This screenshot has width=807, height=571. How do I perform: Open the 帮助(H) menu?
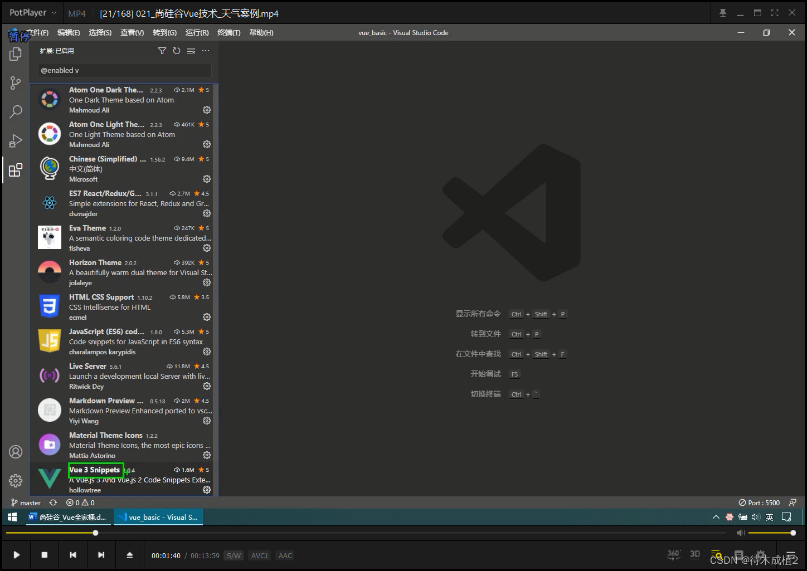pos(261,33)
